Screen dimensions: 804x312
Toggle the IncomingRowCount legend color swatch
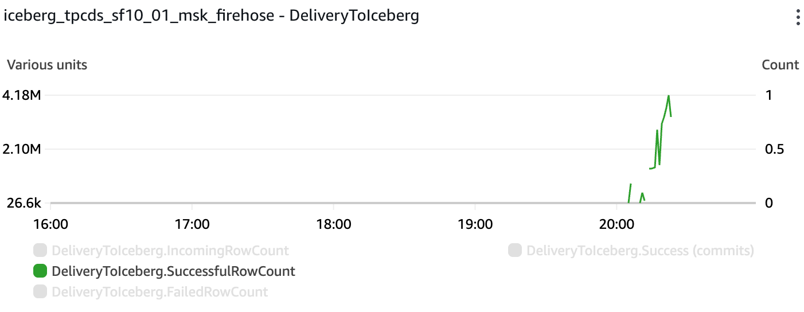pos(40,250)
